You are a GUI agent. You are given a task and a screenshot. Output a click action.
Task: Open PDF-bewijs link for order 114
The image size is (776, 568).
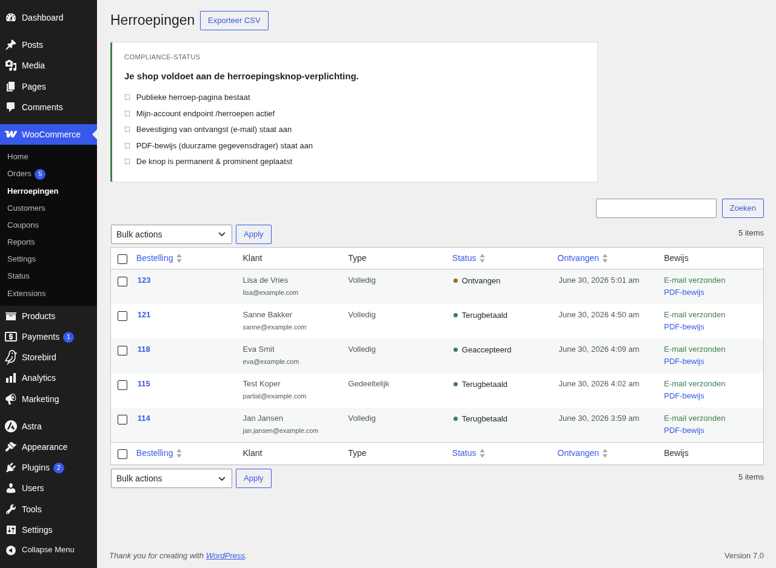coord(684,430)
